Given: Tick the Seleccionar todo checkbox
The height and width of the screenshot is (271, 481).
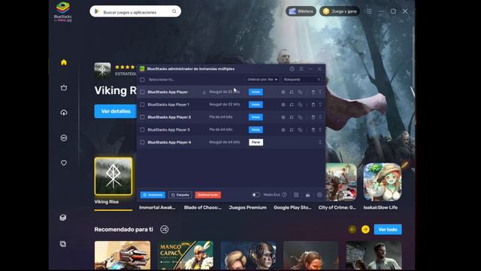Looking at the screenshot, I should click(142, 80).
